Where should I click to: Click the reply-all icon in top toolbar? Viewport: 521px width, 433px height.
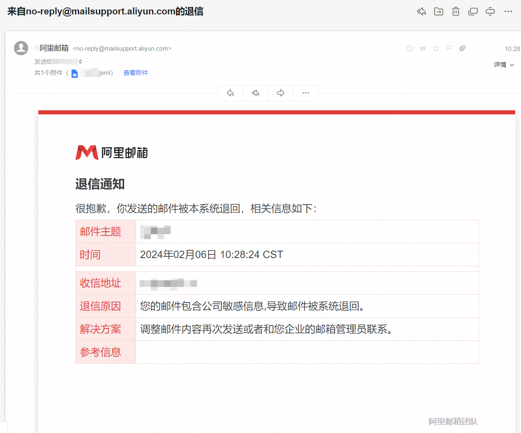click(421, 12)
